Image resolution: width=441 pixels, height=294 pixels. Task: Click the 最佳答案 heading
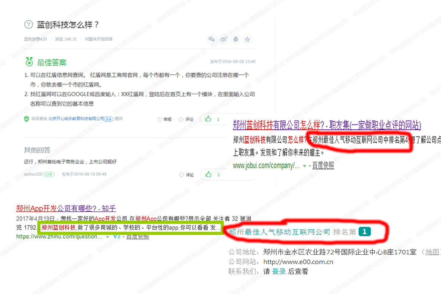(x=52, y=62)
